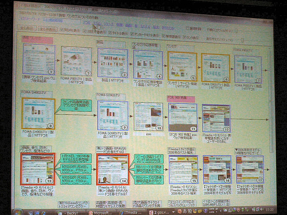Click the Internet Explorer quick launch icon
This screenshot has width=287, height=215.
tap(44, 213)
